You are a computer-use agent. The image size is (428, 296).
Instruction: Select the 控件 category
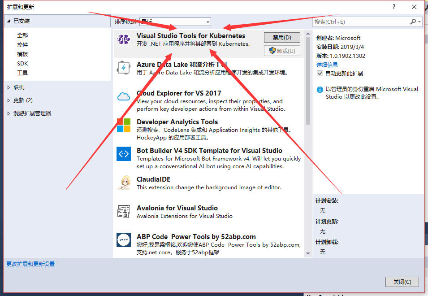tap(22, 44)
